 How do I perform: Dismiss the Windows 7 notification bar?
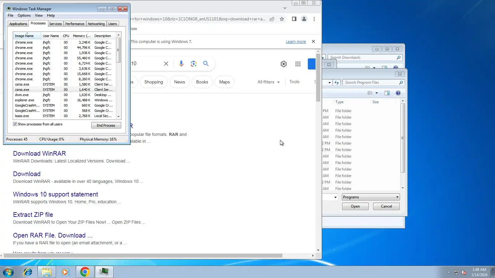pyautogui.click(x=313, y=41)
